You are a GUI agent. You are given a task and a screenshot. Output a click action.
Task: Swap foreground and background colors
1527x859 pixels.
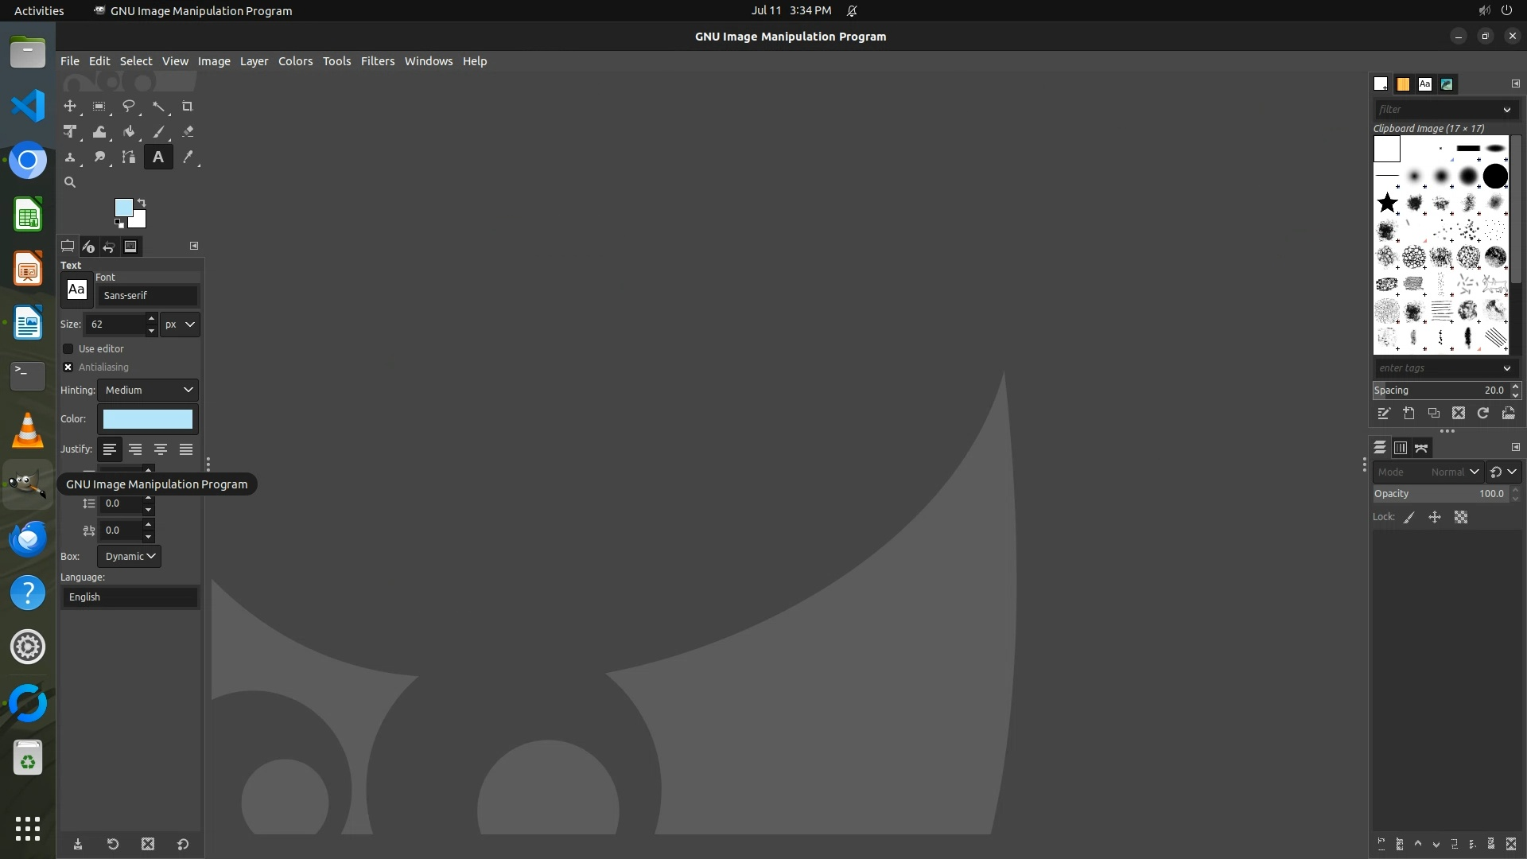pyautogui.click(x=142, y=202)
